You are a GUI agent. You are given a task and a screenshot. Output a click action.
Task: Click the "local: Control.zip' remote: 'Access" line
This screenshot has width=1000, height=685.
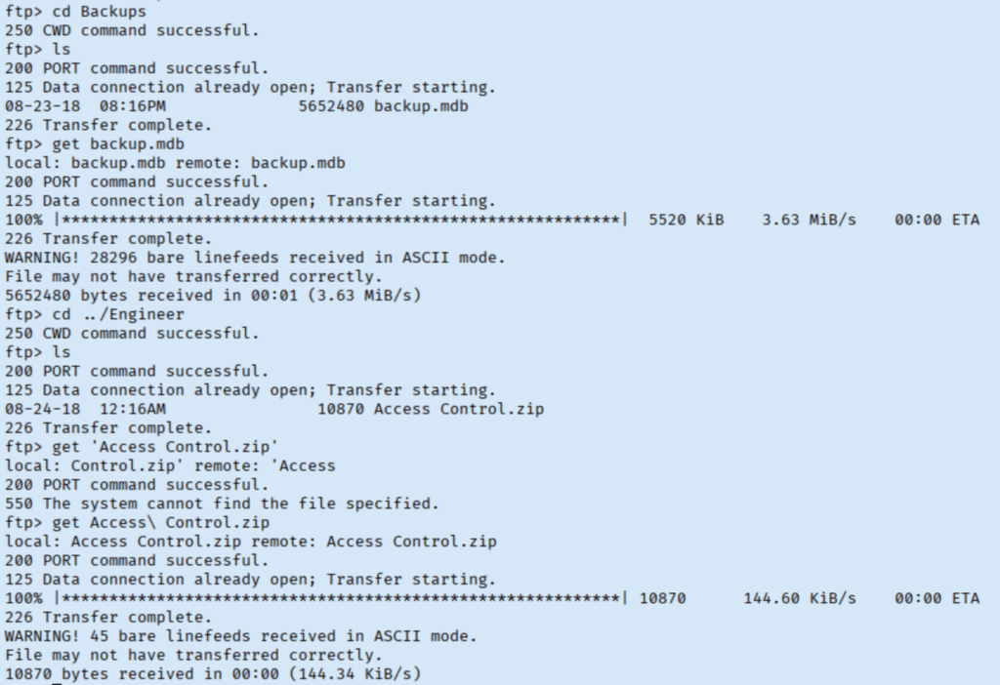pos(170,465)
